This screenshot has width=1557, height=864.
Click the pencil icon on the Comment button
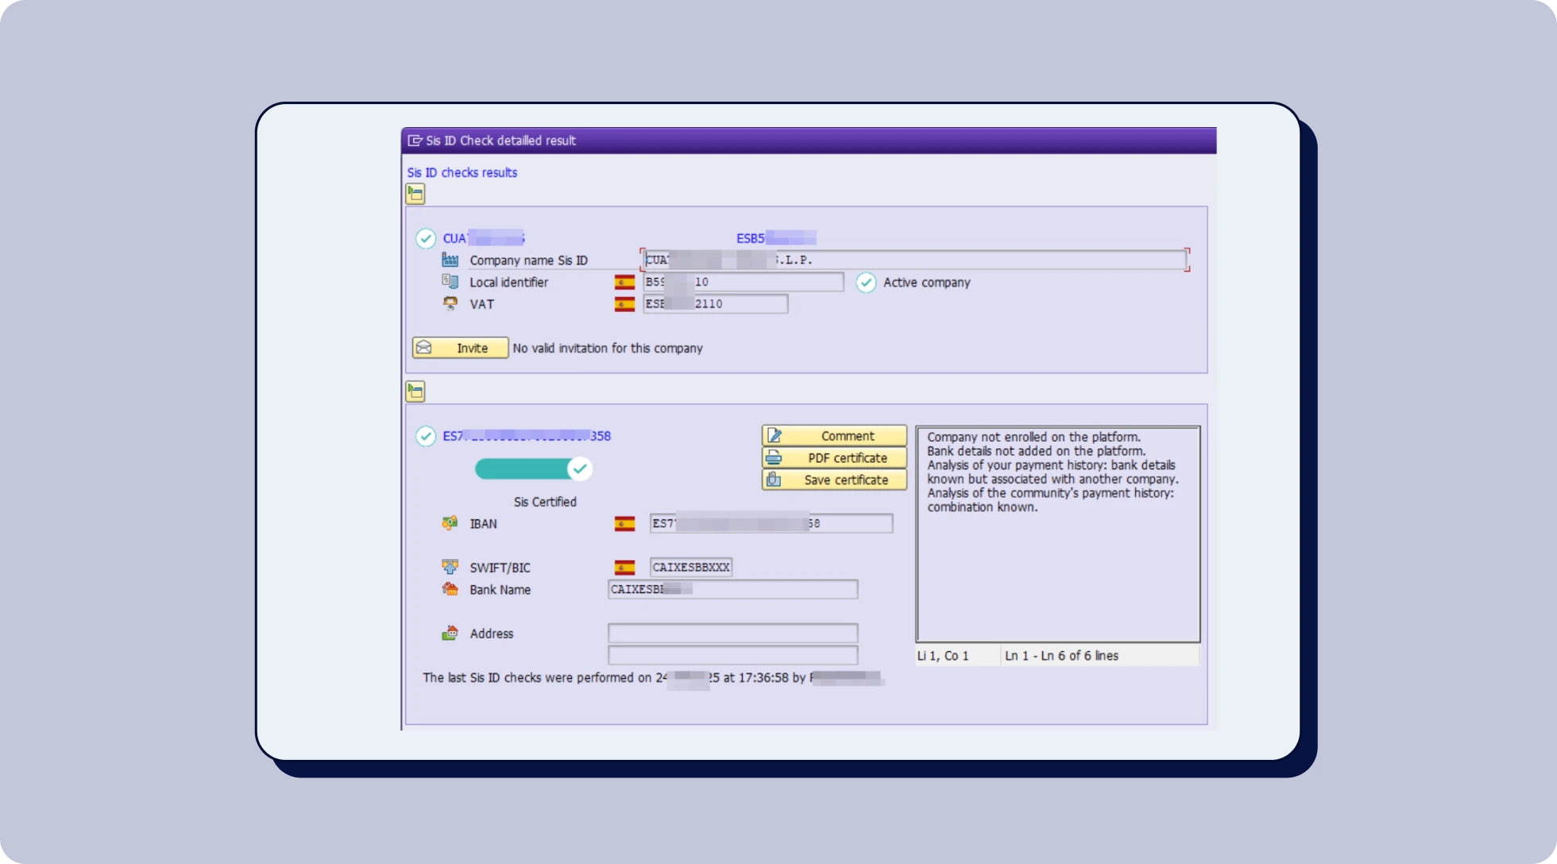pos(775,435)
